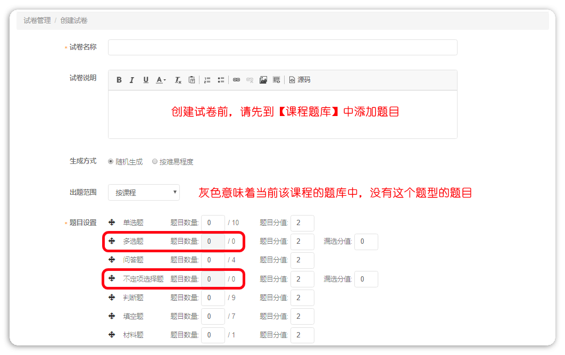The height and width of the screenshot is (355, 565).
Task: Go to 试卷管理 breadcrumb link
Action: point(37,20)
